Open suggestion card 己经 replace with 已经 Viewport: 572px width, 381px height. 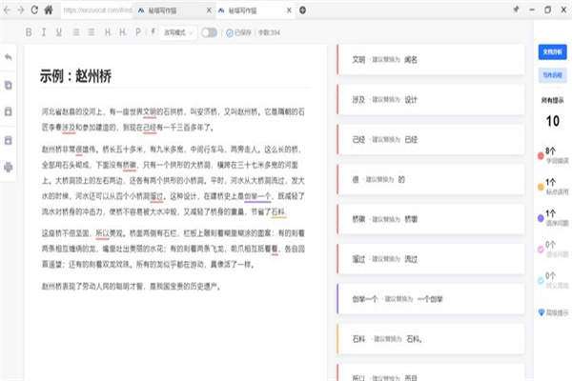coord(431,140)
